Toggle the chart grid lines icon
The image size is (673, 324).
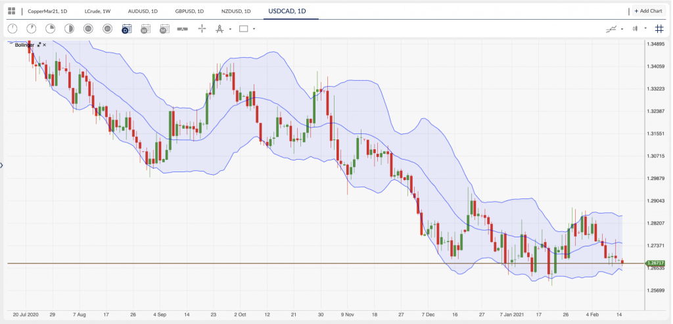pos(659,29)
